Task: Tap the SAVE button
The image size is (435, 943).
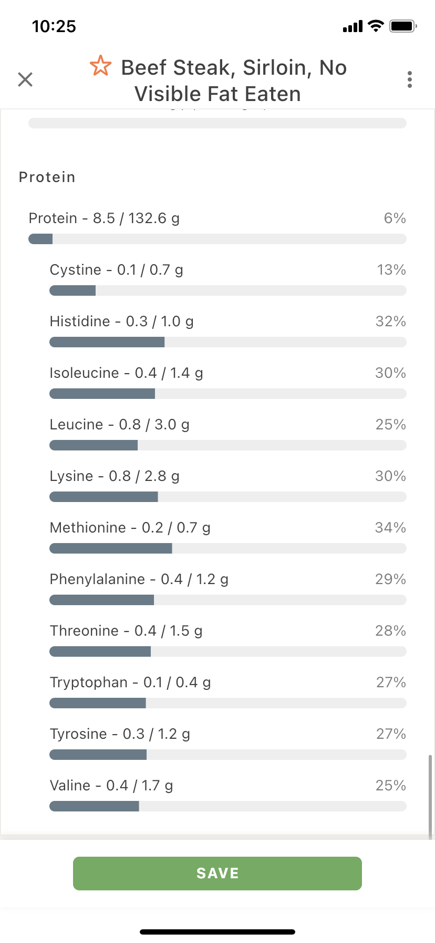Action: [217, 874]
